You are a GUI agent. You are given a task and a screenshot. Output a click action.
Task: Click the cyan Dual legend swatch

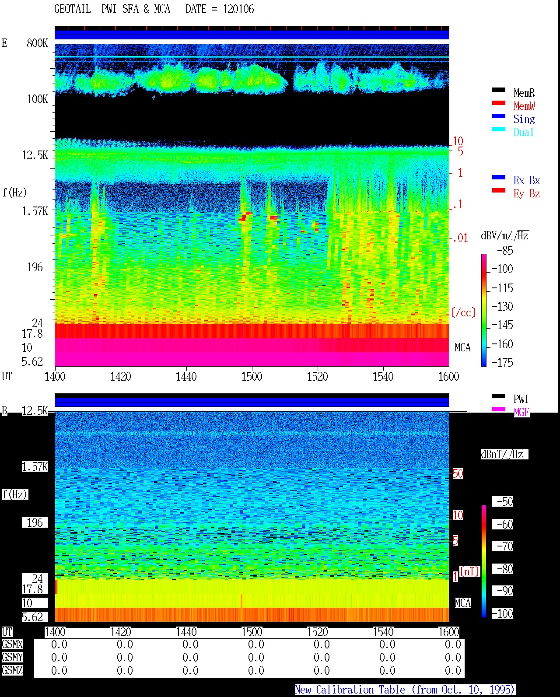tap(499, 129)
